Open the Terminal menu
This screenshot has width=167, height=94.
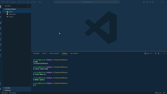point(33,2)
